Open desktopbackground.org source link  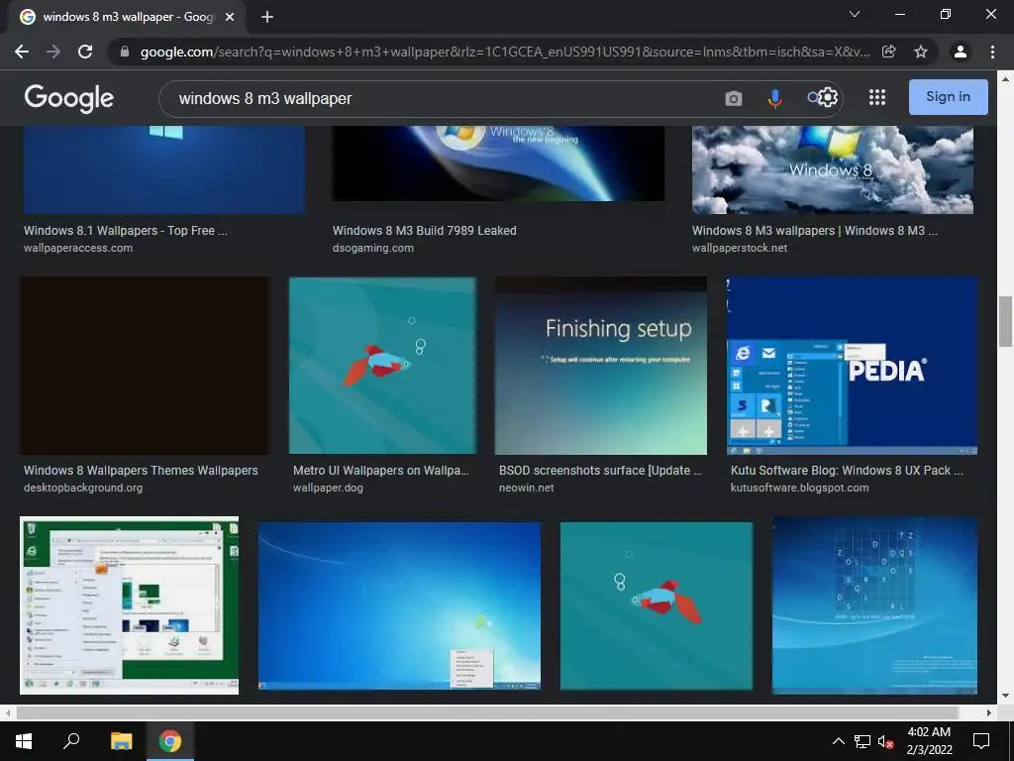click(x=83, y=488)
